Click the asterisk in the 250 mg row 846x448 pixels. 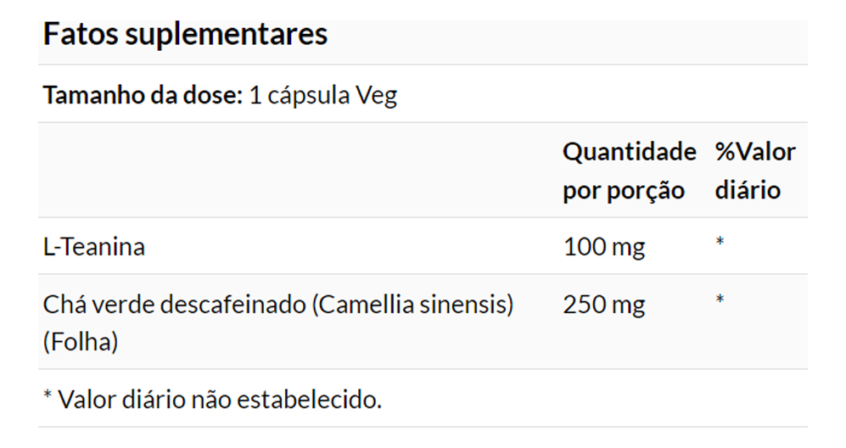click(x=720, y=300)
